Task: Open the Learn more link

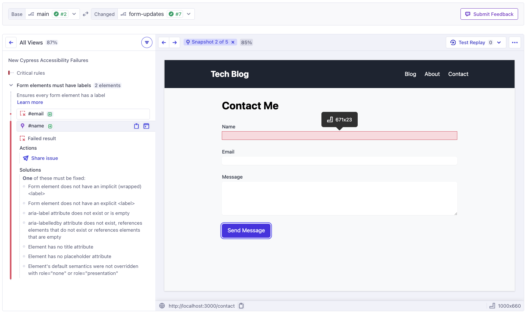Action: click(30, 102)
